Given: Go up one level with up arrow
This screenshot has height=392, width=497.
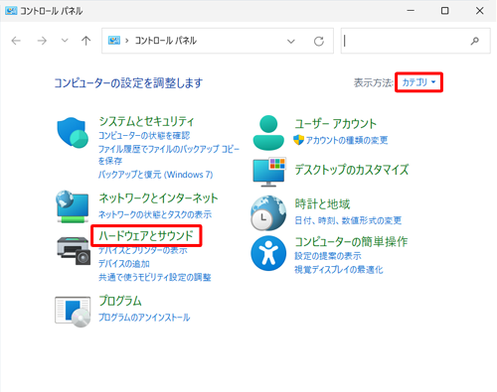Looking at the screenshot, I should [86, 41].
